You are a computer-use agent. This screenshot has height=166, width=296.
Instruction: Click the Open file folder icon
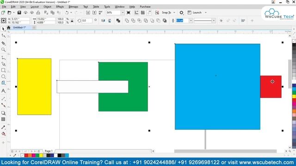[9, 12]
